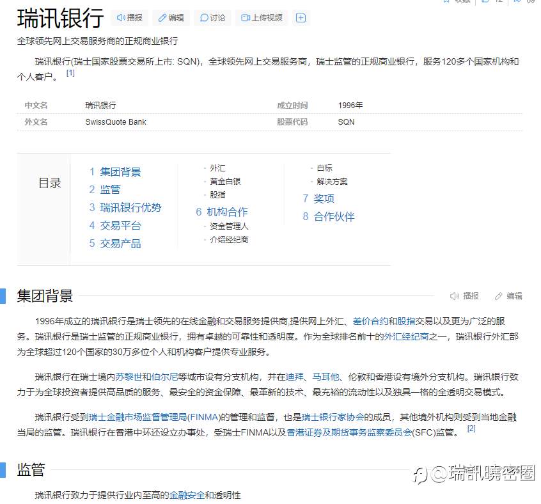Jump to 7 奖项 in the contents
This screenshot has width=541, height=504.
pyautogui.click(x=318, y=198)
